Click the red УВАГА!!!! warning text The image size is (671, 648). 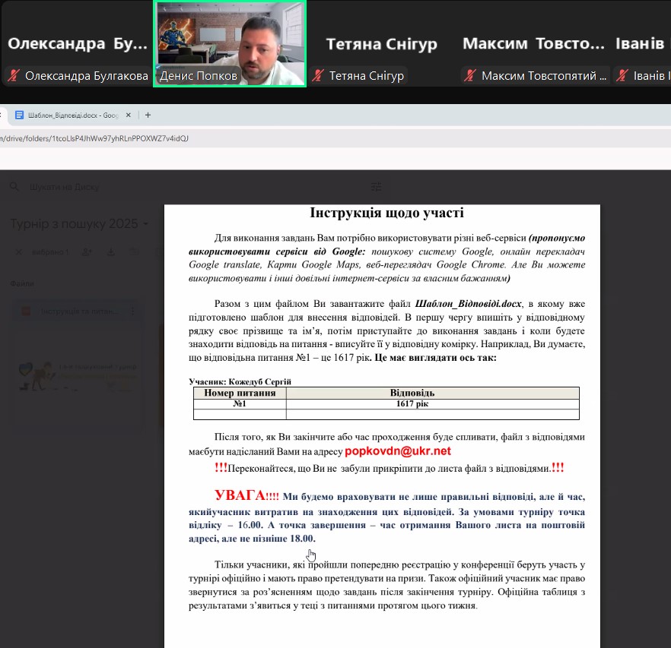pyautogui.click(x=246, y=495)
